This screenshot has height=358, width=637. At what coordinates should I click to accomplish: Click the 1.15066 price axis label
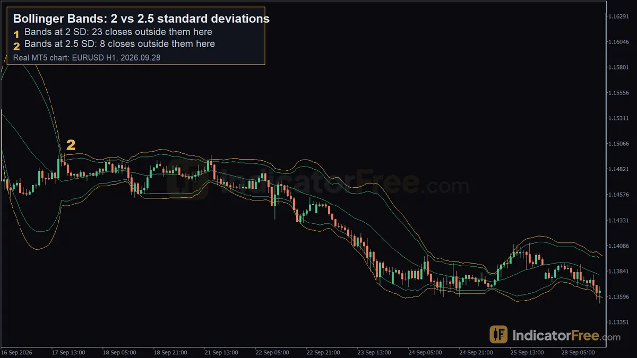click(x=619, y=144)
